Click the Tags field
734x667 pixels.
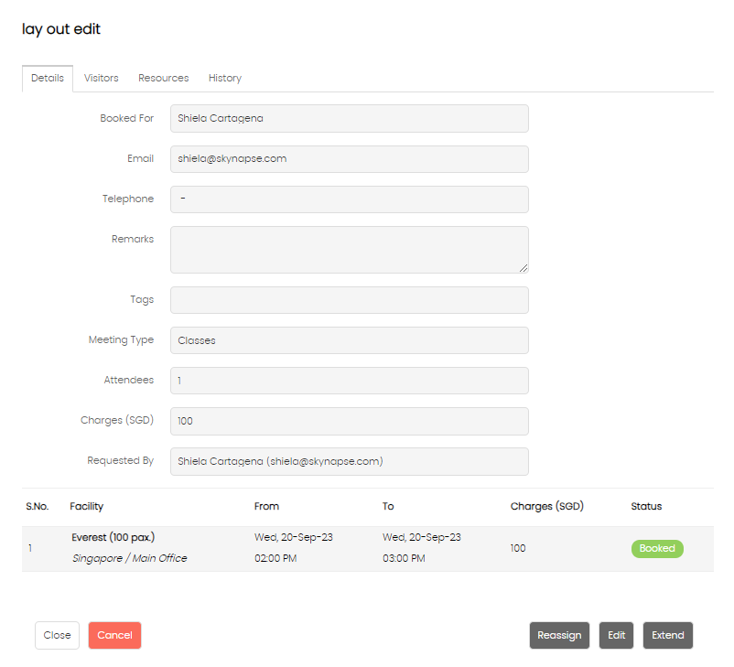coord(350,300)
